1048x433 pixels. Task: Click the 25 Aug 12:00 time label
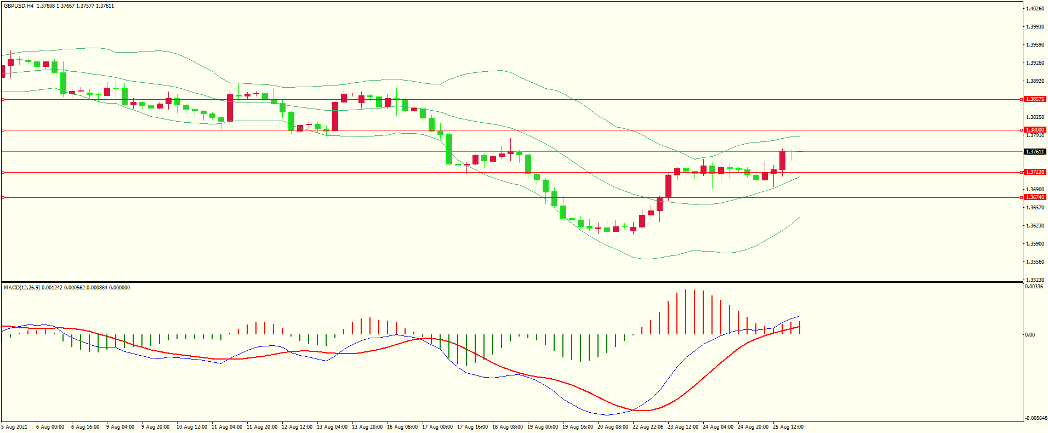click(788, 427)
